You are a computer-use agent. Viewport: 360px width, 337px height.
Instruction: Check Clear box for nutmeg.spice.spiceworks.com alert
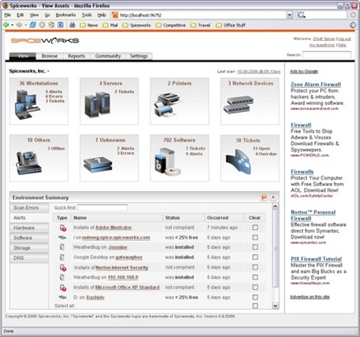point(255,237)
